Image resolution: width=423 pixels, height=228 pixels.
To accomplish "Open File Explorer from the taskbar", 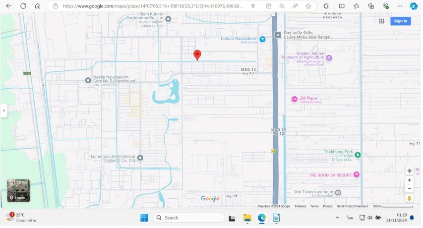I will [247, 218].
